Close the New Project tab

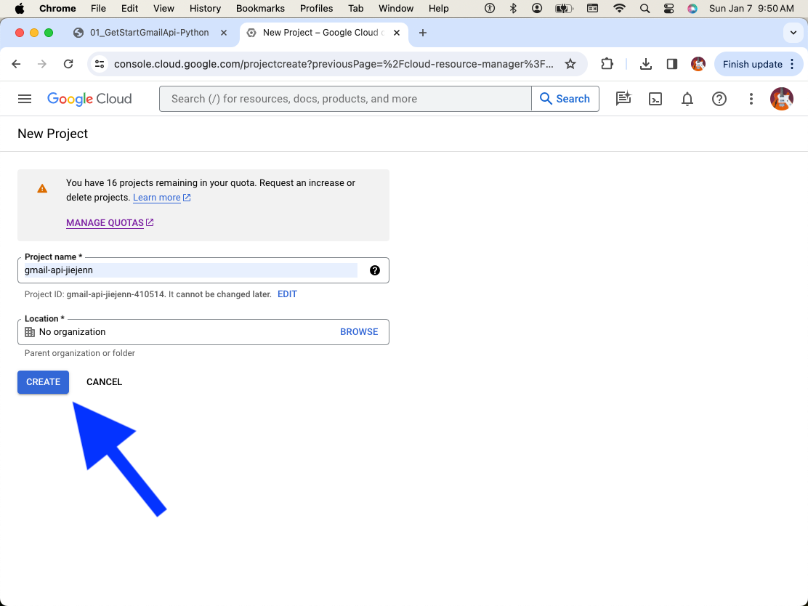397,33
